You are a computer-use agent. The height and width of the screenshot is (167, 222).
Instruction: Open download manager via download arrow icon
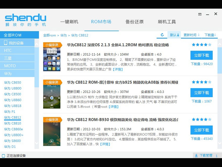196,156
